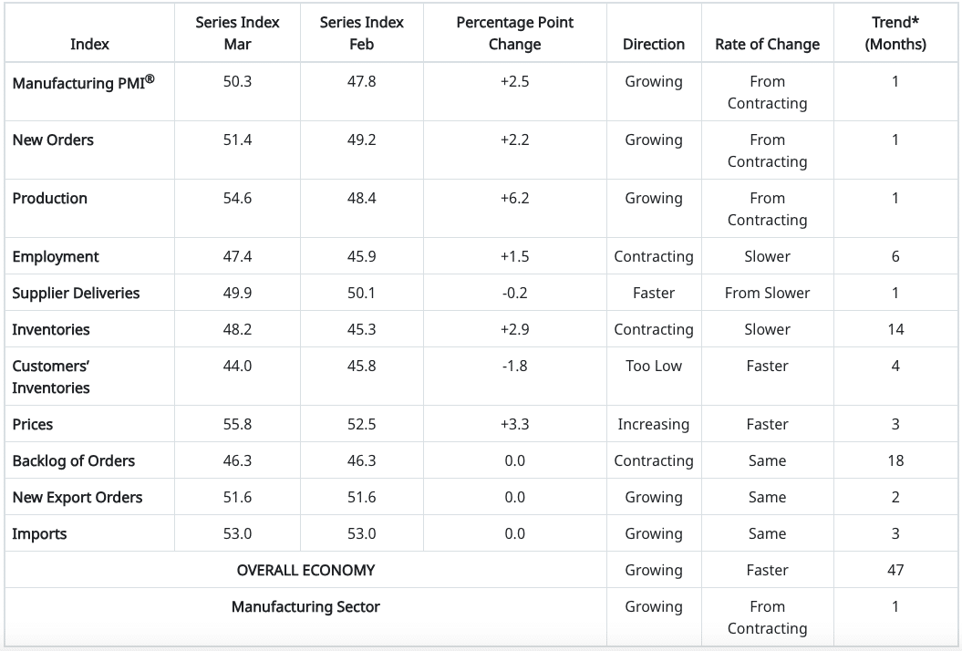Click the Supplier Deliveries row label
The width and height of the screenshot is (962, 651).
76,293
